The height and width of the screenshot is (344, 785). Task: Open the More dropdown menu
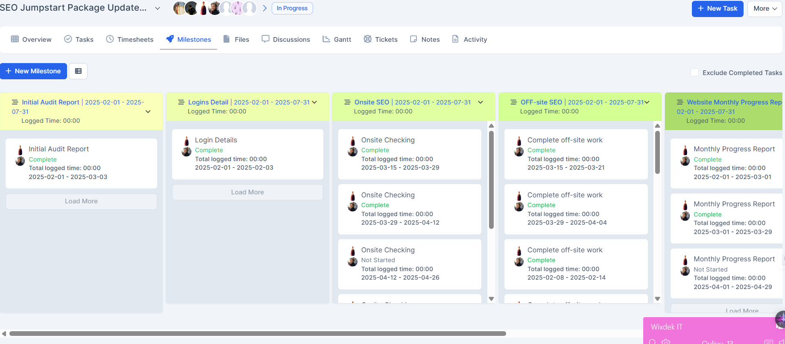(764, 9)
